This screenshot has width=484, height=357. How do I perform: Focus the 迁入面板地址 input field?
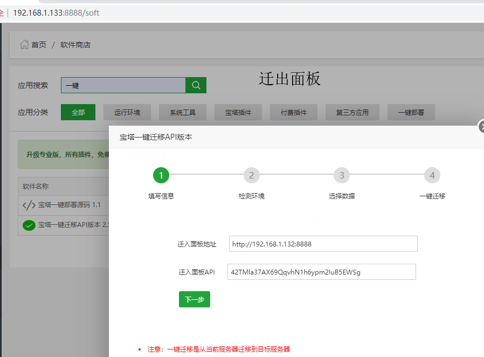(x=323, y=244)
